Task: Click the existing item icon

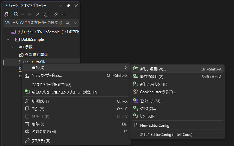Action: [x=135, y=76]
